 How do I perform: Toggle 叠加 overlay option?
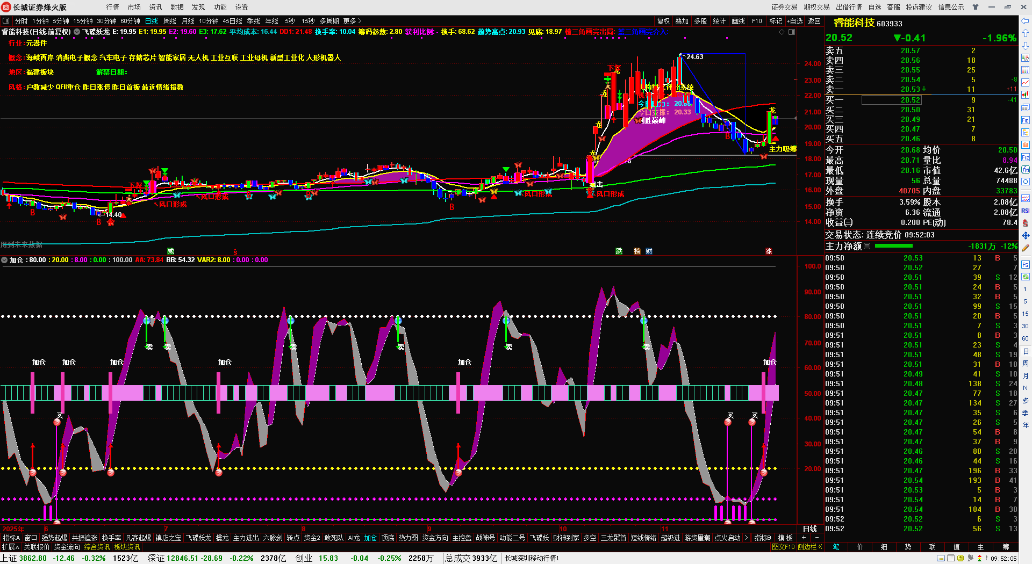(x=682, y=21)
